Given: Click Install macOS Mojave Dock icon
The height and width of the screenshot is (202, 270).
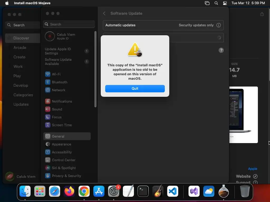Looking at the screenshot, I should click(x=224, y=191).
